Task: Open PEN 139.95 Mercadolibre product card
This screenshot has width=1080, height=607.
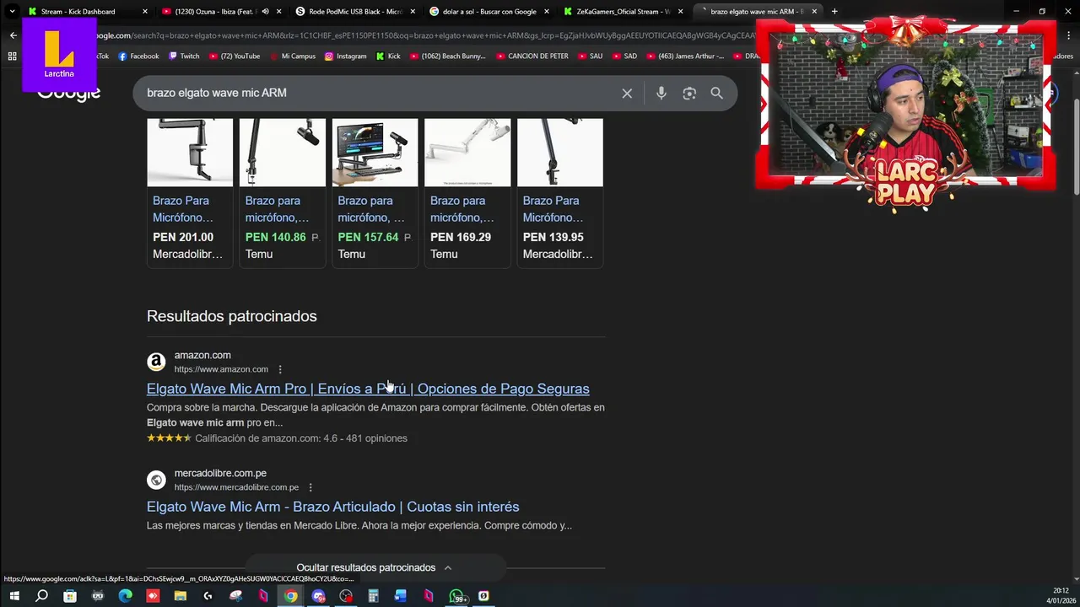Action: click(560, 192)
